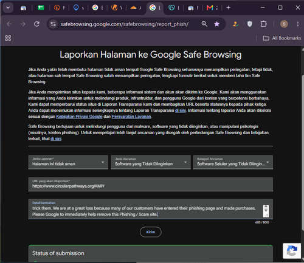Go back to previous page
304x263 pixels.
click(9, 24)
